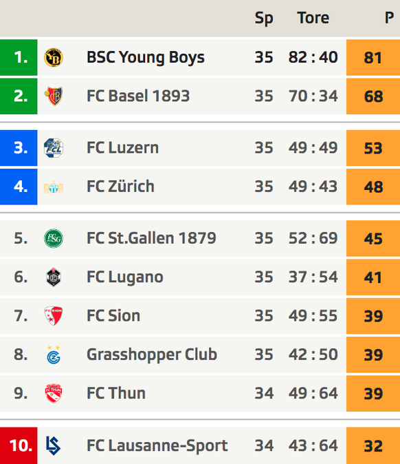Select the Grasshopper Club team name
This screenshot has height=464, width=400.
click(x=152, y=355)
